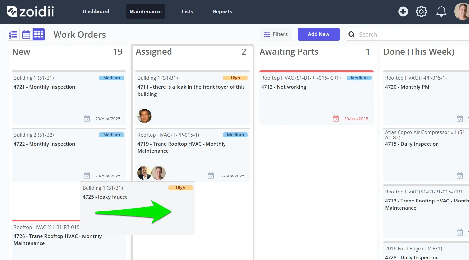The width and height of the screenshot is (469, 260).
Task: Click Medium priority badge on card 4719
Action: tap(235, 135)
